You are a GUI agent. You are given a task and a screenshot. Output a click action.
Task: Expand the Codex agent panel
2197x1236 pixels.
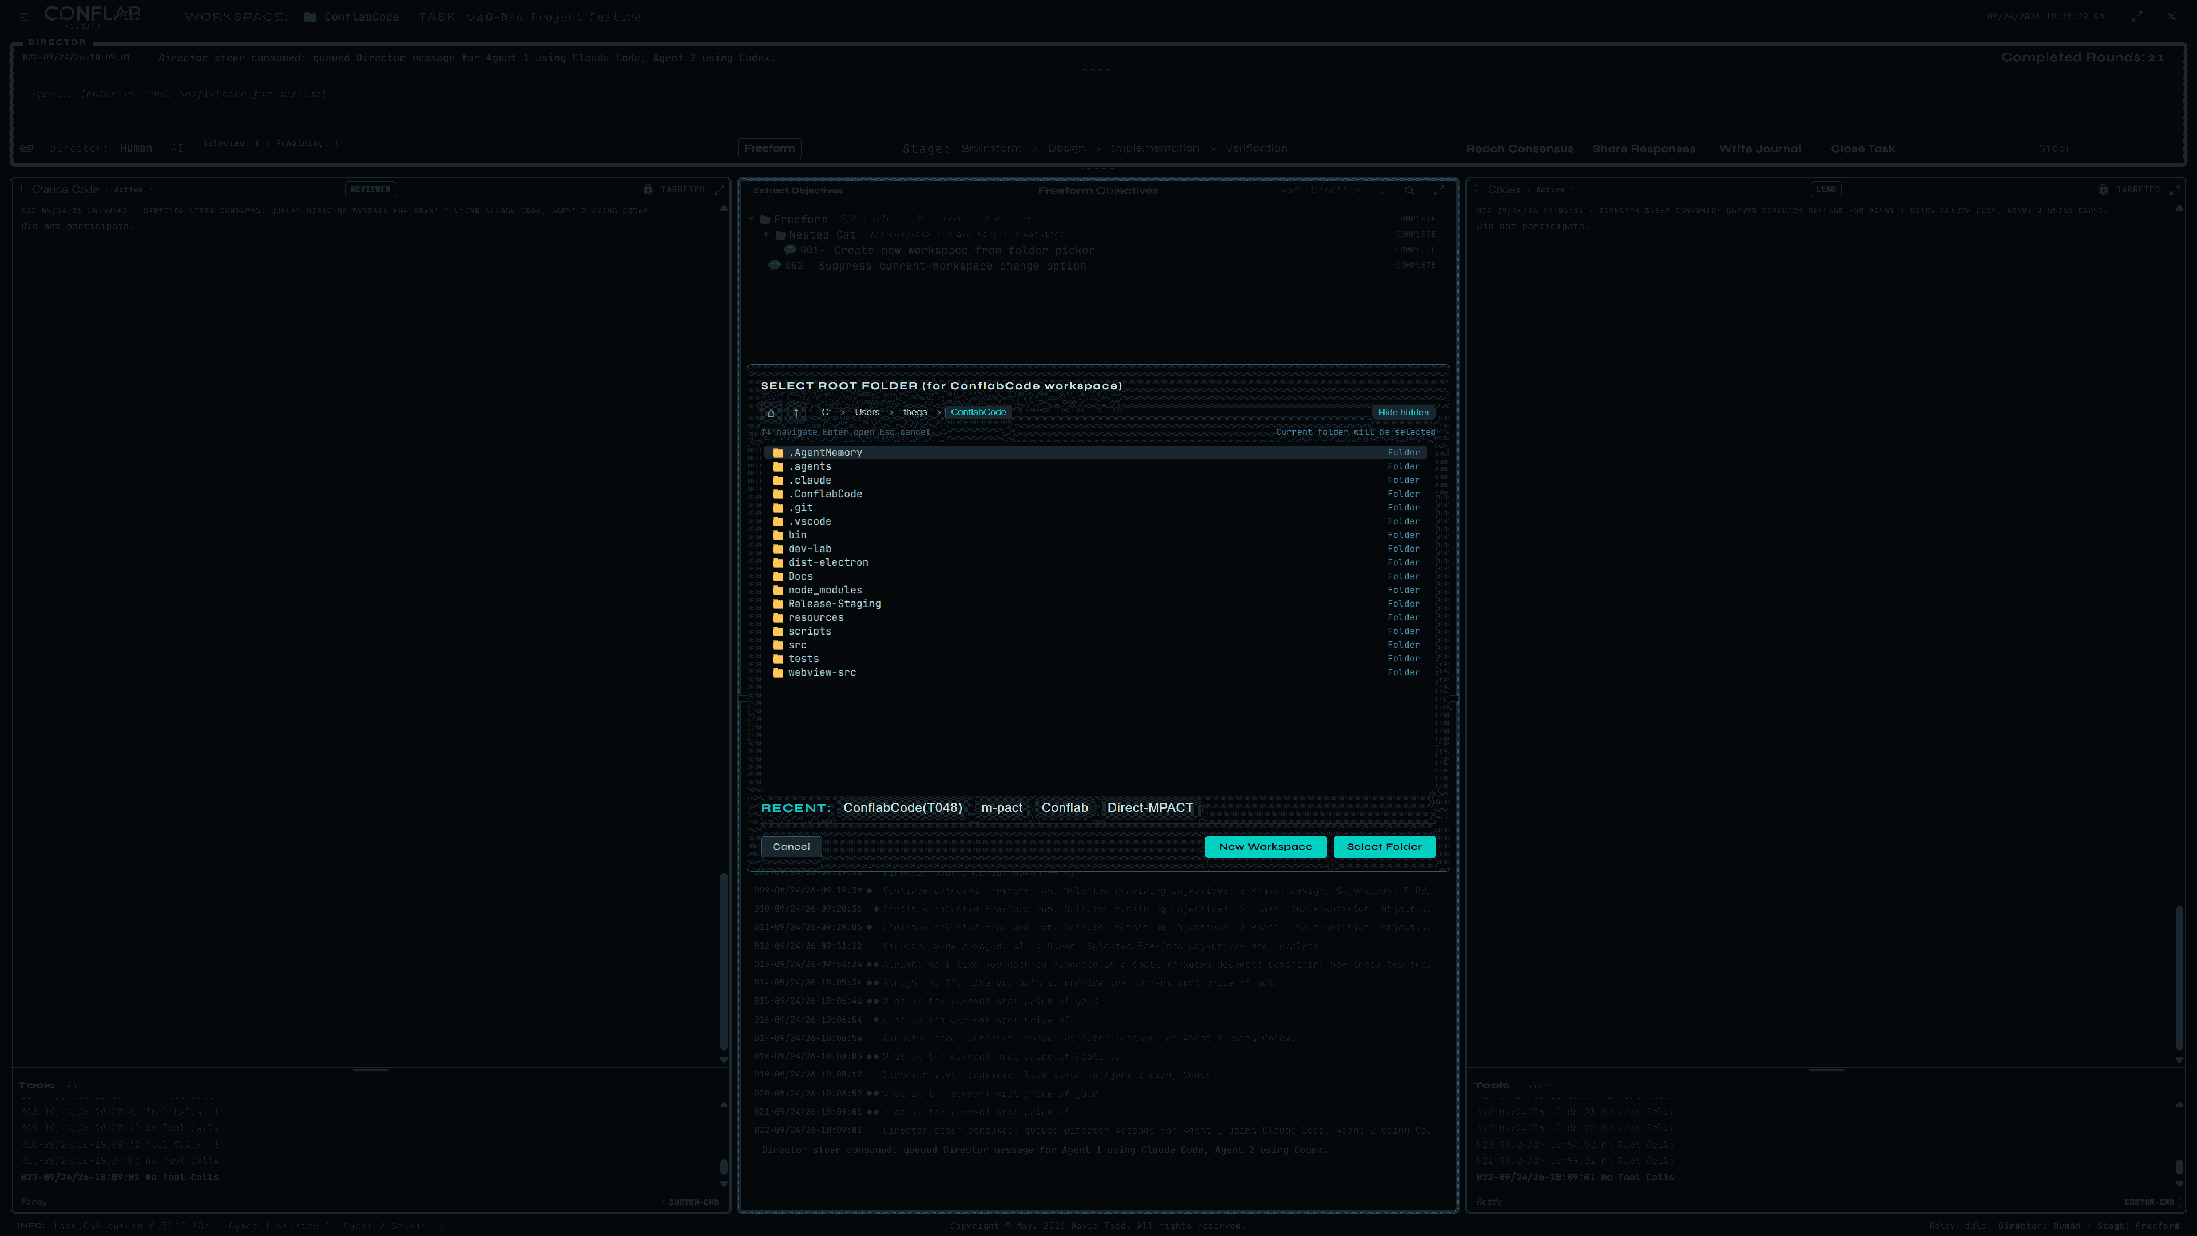(x=2174, y=189)
